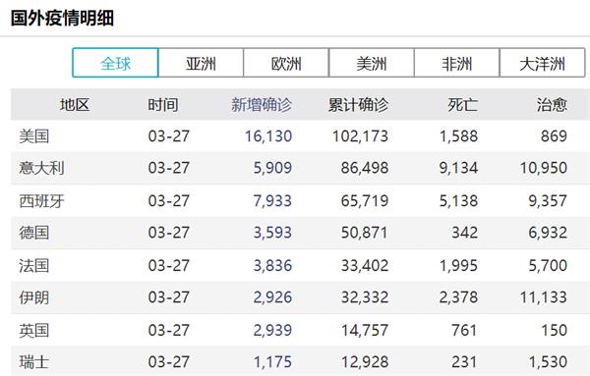
Task: Choose the 非洲 tab
Action: tap(457, 63)
